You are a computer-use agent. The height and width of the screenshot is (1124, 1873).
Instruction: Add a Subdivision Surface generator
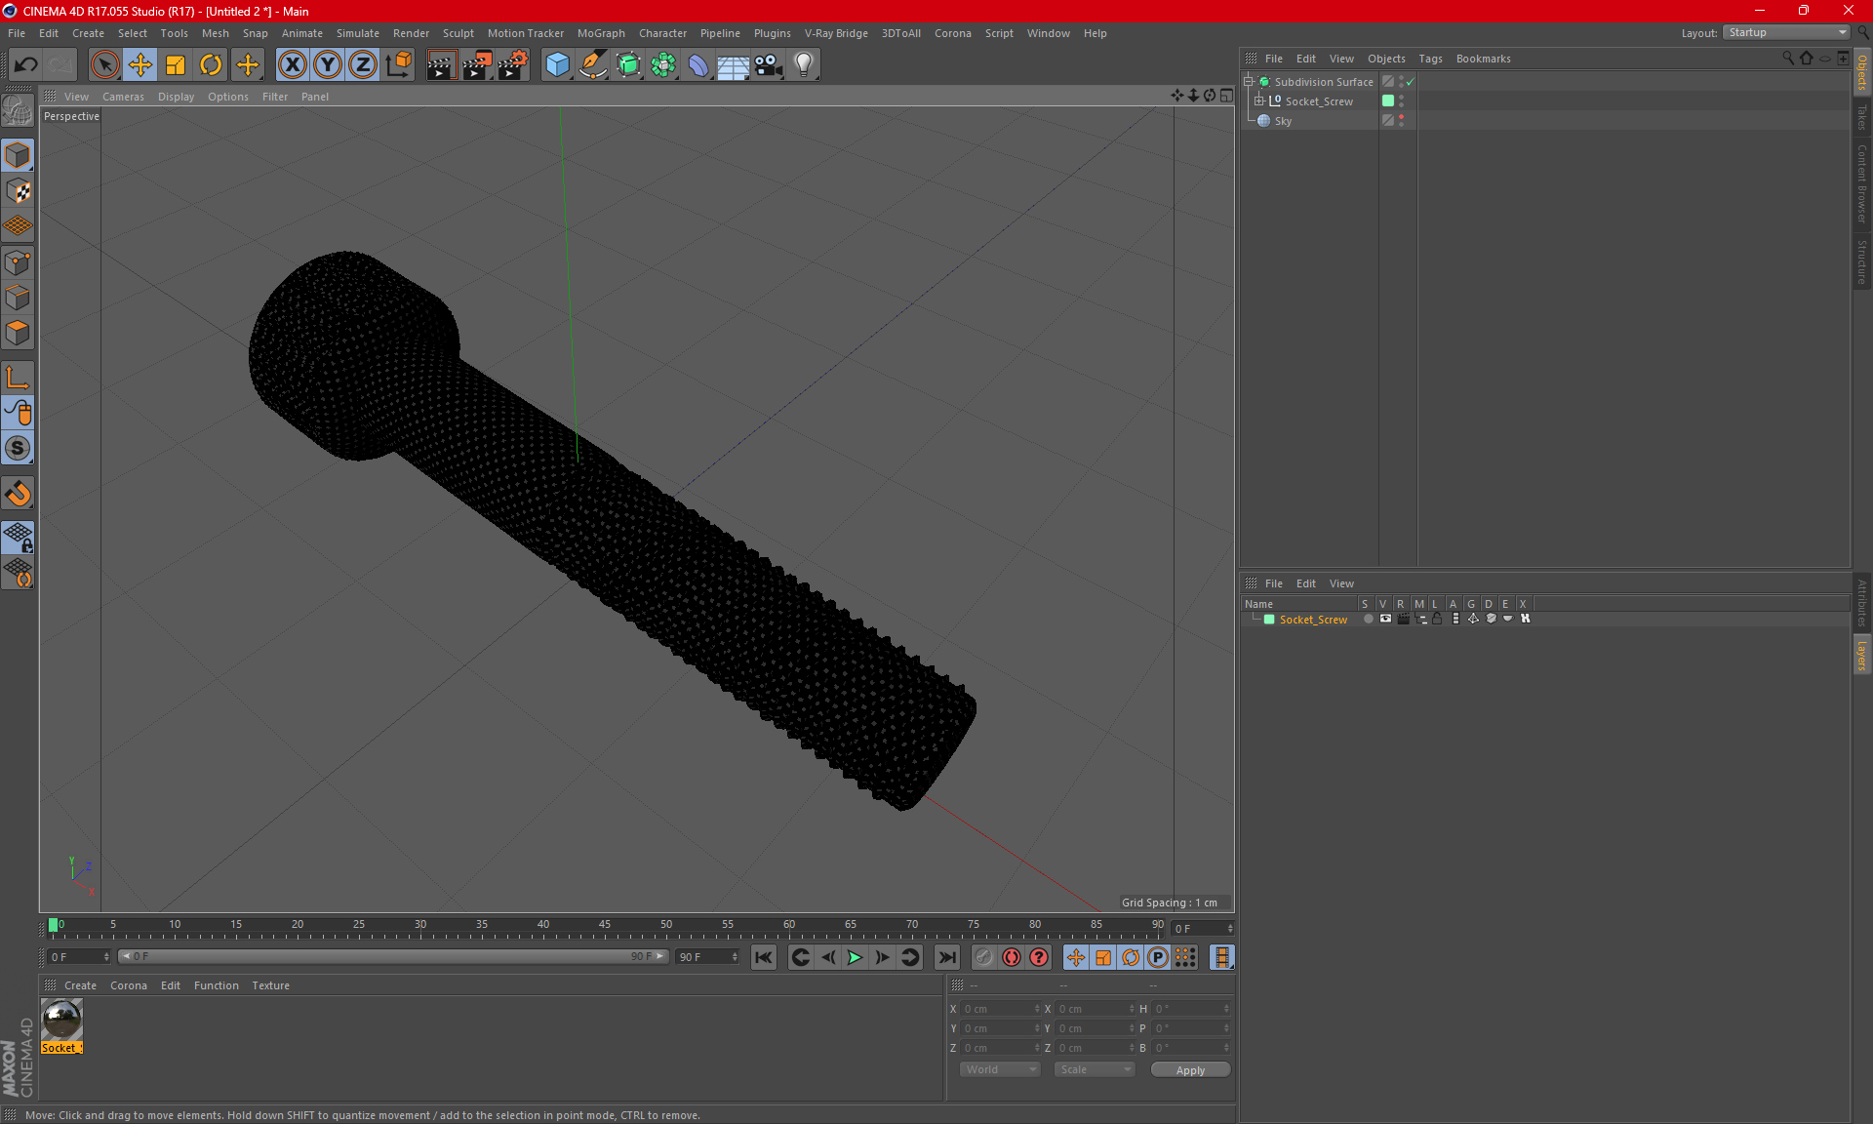tap(628, 65)
